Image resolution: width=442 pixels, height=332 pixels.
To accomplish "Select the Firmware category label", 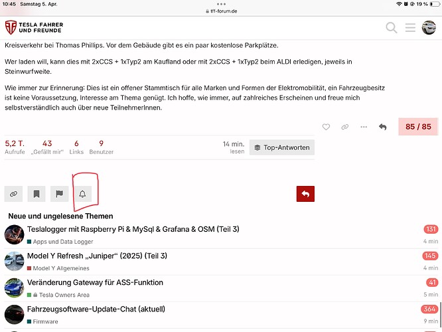I will [x=42, y=321].
